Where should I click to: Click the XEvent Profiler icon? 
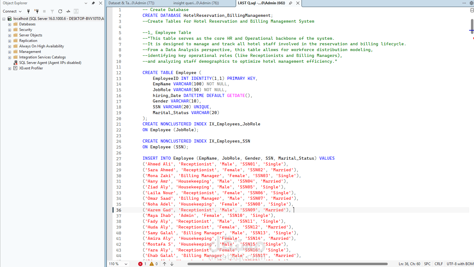[15, 68]
